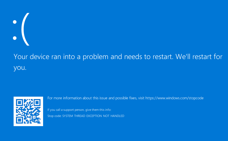Select the QR code's bottom-left finder square
Image resolution: width=228 pixels, height=141 pixels.
pyautogui.click(x=19, y=120)
